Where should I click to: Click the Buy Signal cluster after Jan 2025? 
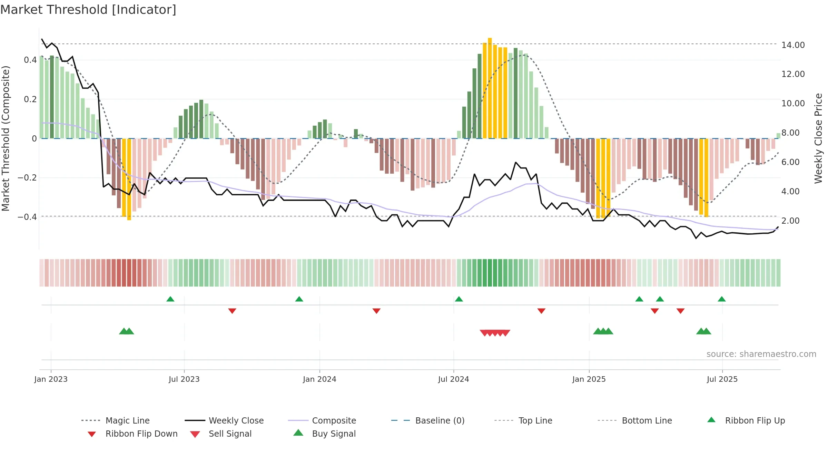click(x=603, y=331)
